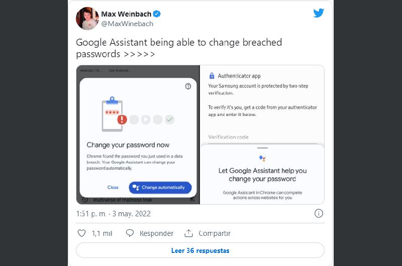The width and height of the screenshot is (402, 266).
Task: Click Max Weinbach's profile avatar
Action: (87, 19)
